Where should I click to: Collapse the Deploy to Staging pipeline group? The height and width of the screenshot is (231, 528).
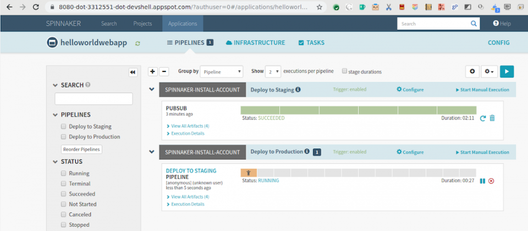point(152,90)
